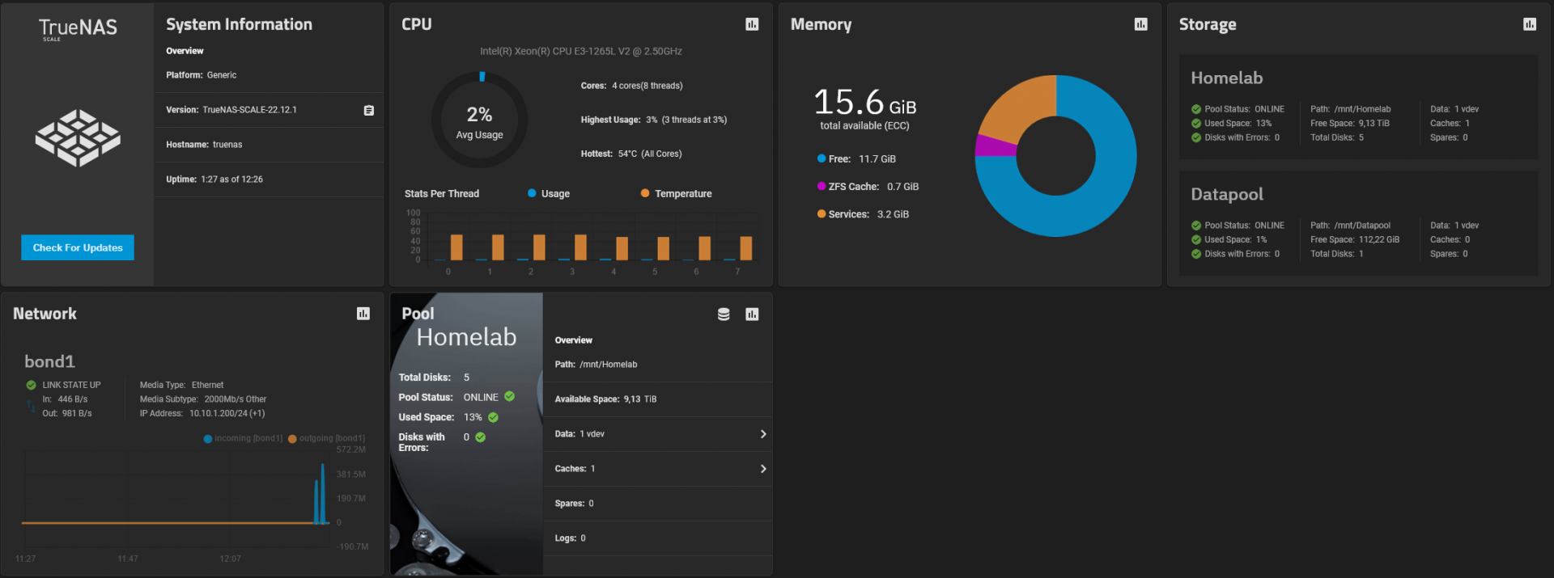Image resolution: width=1554 pixels, height=578 pixels.
Task: Click Homelab card Pool Status check icon
Action: pos(1196,109)
